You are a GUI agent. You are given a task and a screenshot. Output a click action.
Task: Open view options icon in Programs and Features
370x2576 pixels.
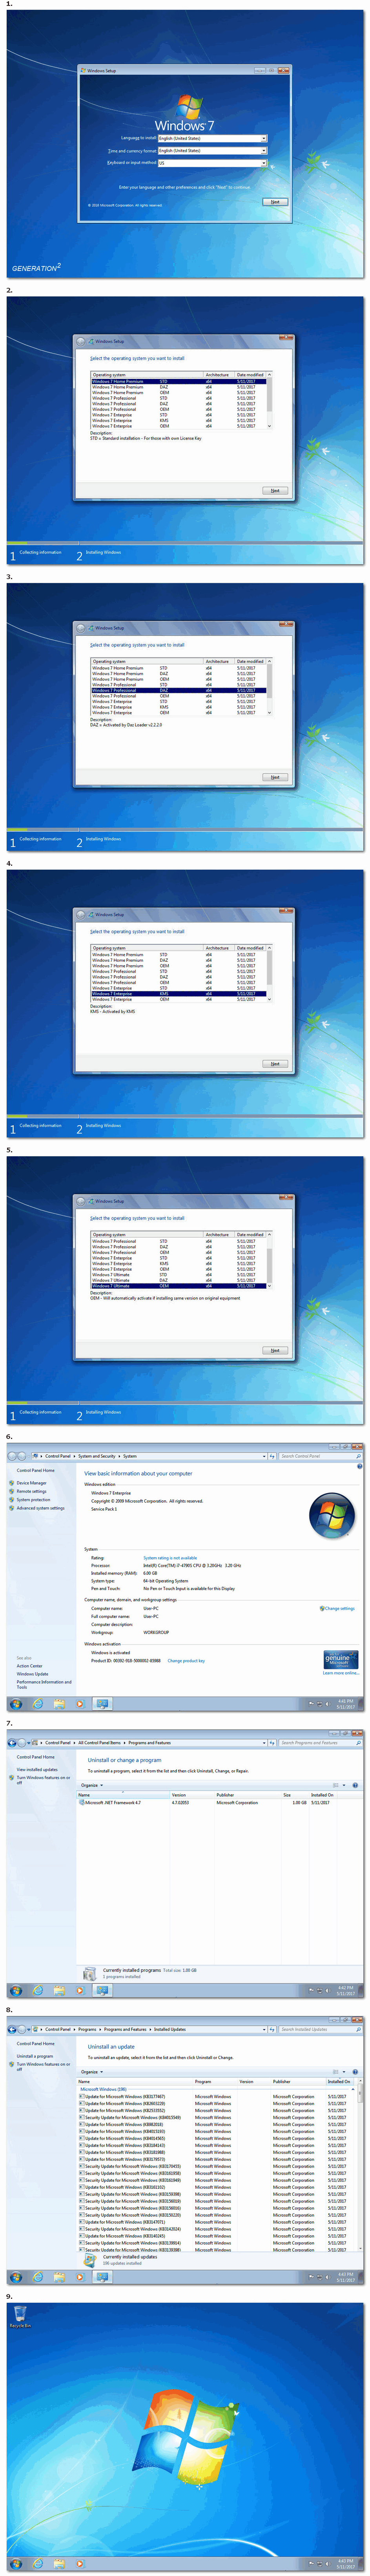(x=337, y=1785)
